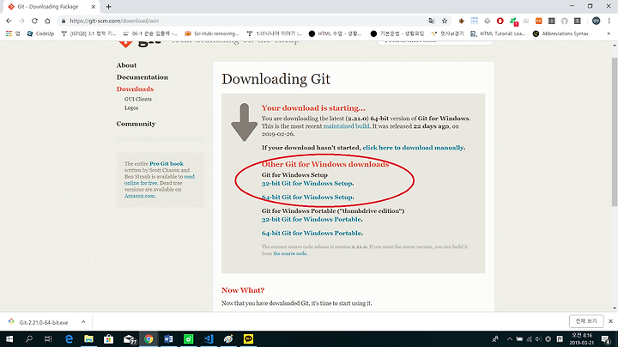Open the Documentation section in sidebar
618x347 pixels.
coord(142,77)
